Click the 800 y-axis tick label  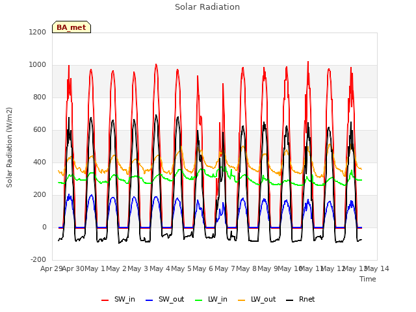click(40, 97)
